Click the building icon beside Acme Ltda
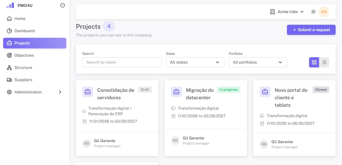This screenshot has width=342, height=165. [273, 12]
